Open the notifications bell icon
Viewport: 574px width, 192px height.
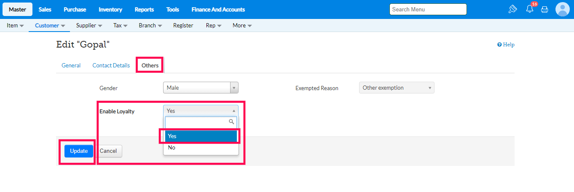[x=530, y=9]
